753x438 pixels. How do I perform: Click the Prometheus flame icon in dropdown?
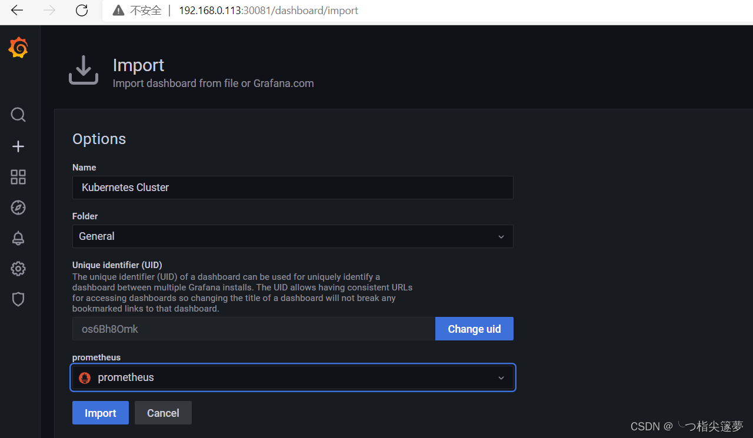tap(85, 377)
